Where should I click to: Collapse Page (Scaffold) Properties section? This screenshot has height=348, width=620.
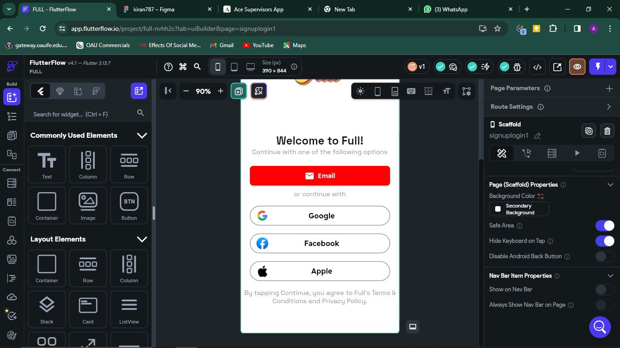(x=610, y=185)
